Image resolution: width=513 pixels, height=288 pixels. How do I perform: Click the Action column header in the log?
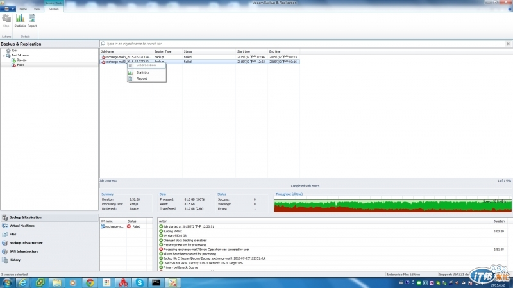click(324, 221)
